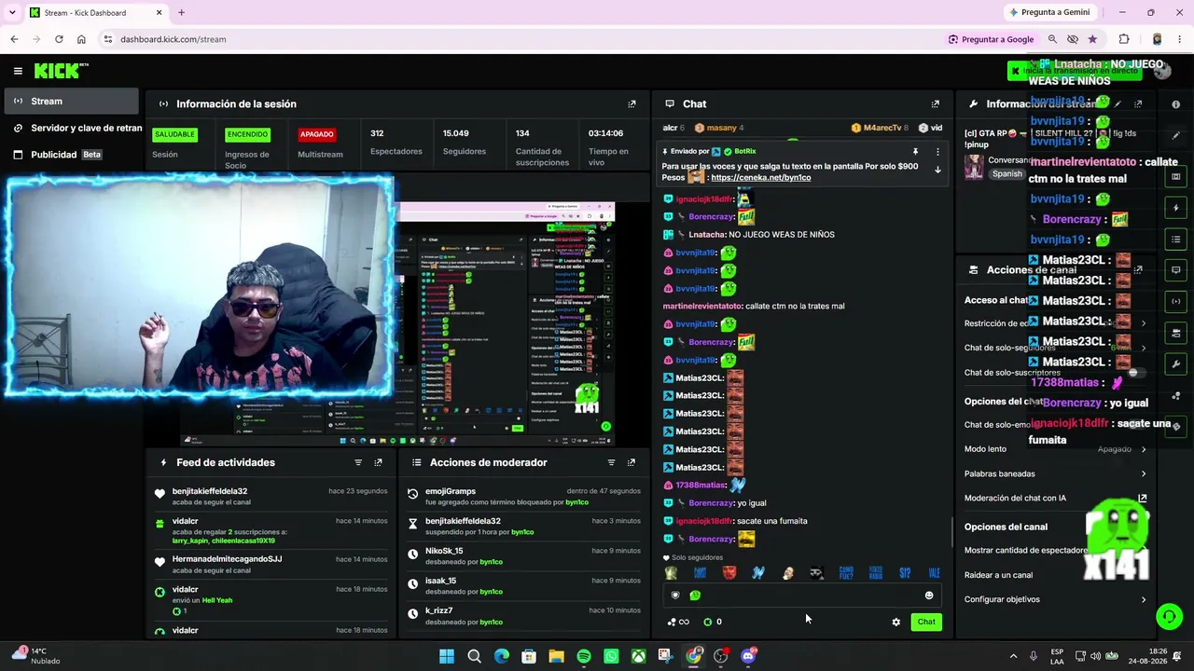Pop out the Acciones de moderador panel
This screenshot has width=1194, height=671.
(632, 462)
